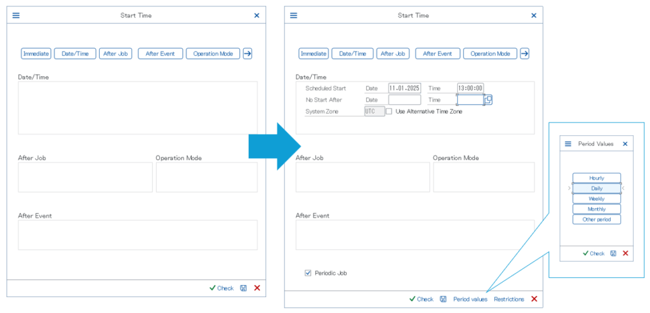Open the Period values link

click(470, 299)
